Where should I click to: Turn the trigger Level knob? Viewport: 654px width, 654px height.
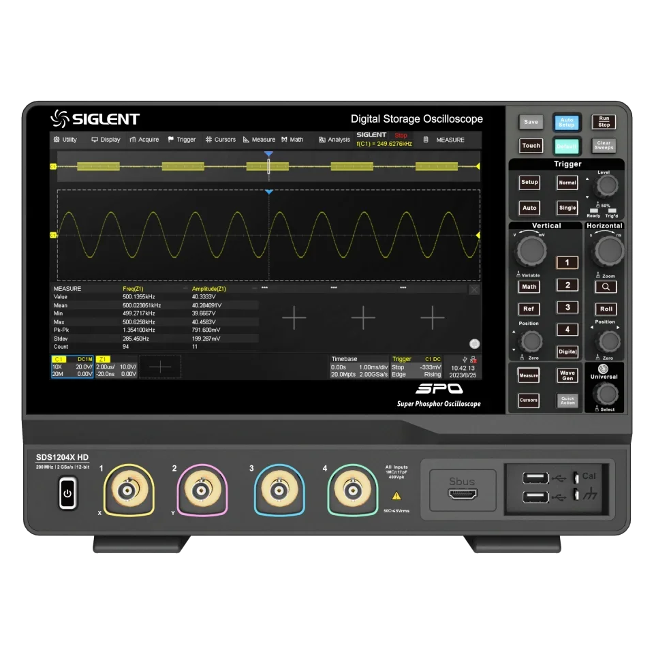(606, 185)
